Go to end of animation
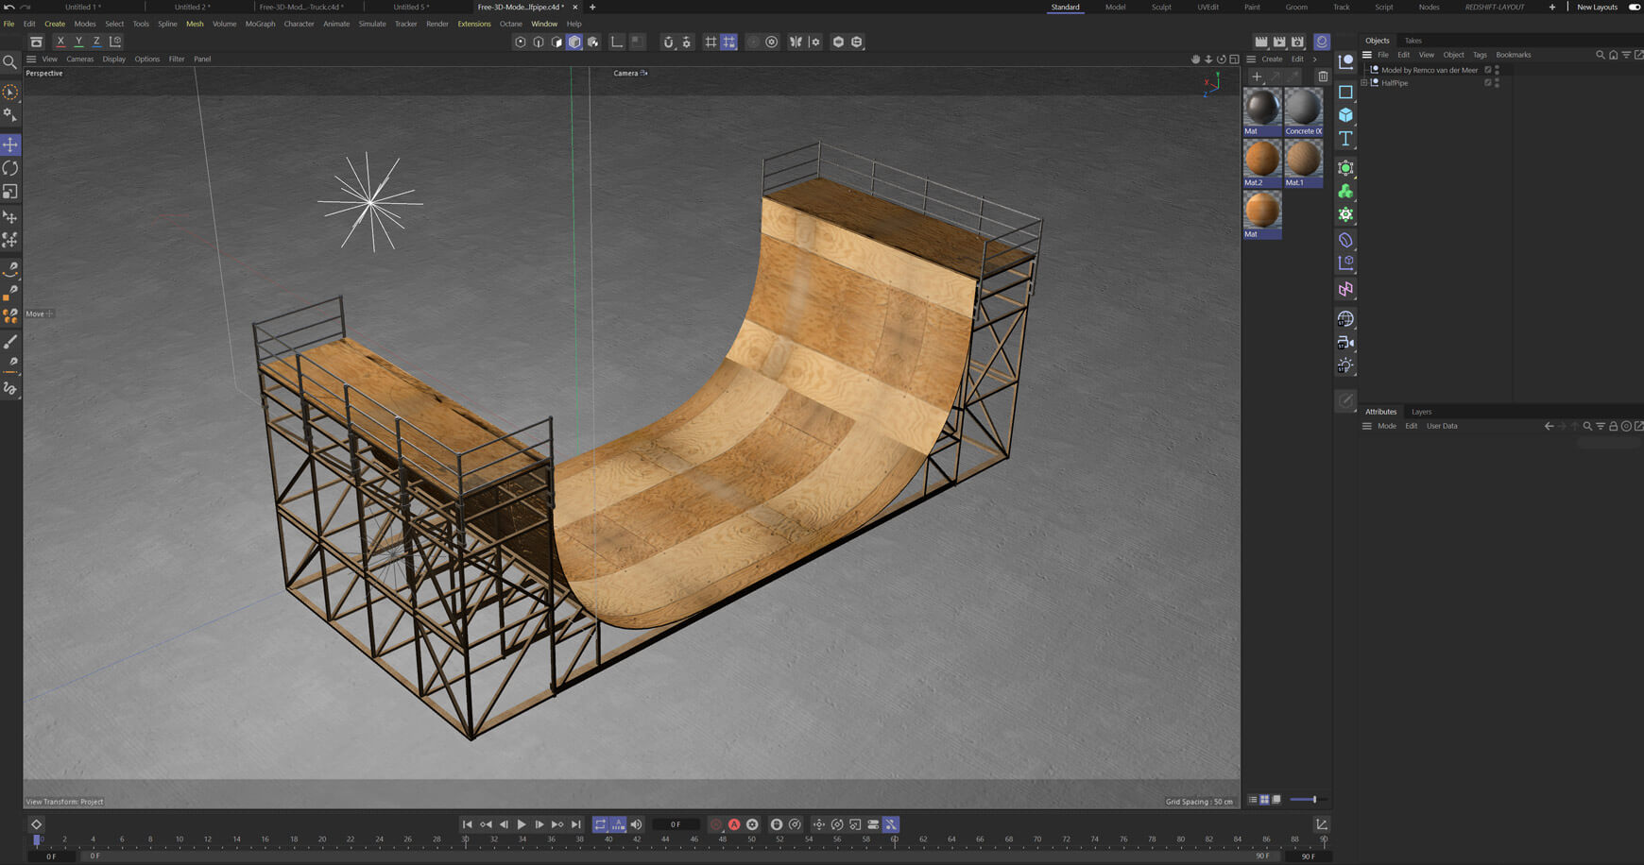The width and height of the screenshot is (1644, 865). coord(576,824)
